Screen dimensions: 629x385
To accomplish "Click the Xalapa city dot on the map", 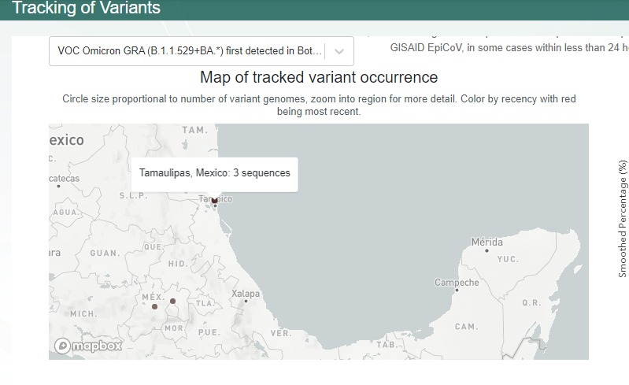I will point(246,301).
